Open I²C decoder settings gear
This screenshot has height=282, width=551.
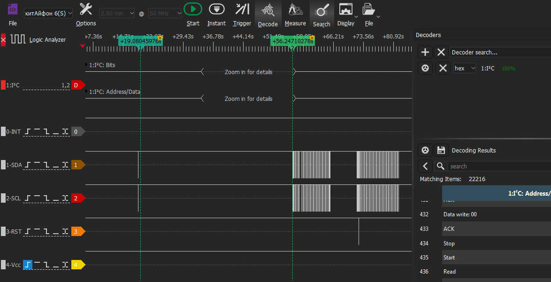[425, 69]
